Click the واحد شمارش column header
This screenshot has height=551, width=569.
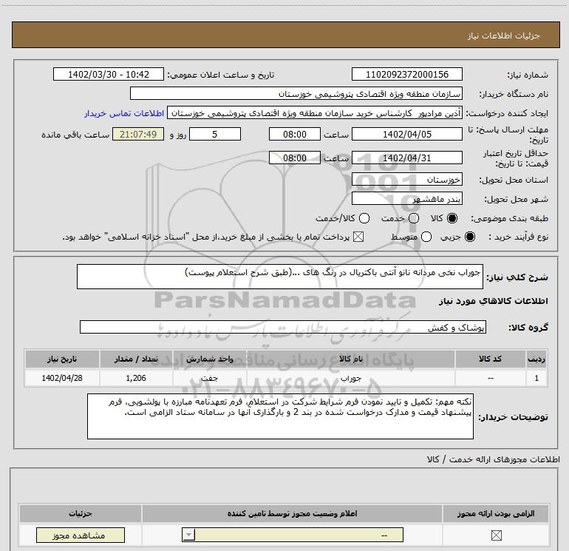click(x=209, y=359)
